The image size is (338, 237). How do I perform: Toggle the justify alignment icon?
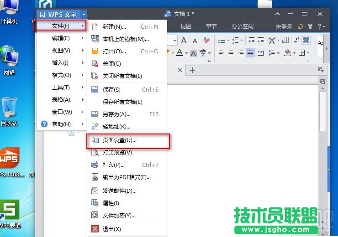pos(250,53)
